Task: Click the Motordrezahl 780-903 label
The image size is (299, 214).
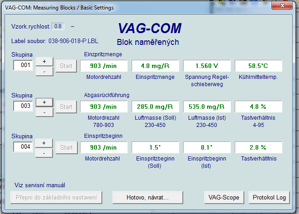Action: (104, 122)
